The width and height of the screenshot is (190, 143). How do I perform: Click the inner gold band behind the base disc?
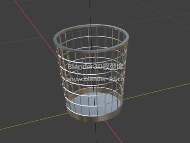click(95, 90)
